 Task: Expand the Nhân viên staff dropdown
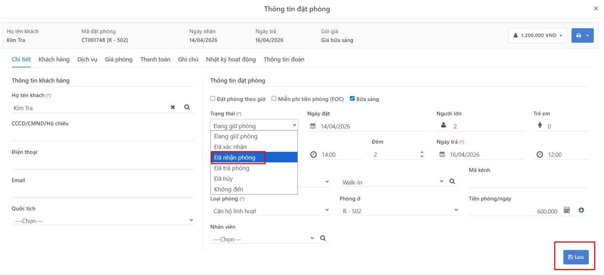pos(263,239)
